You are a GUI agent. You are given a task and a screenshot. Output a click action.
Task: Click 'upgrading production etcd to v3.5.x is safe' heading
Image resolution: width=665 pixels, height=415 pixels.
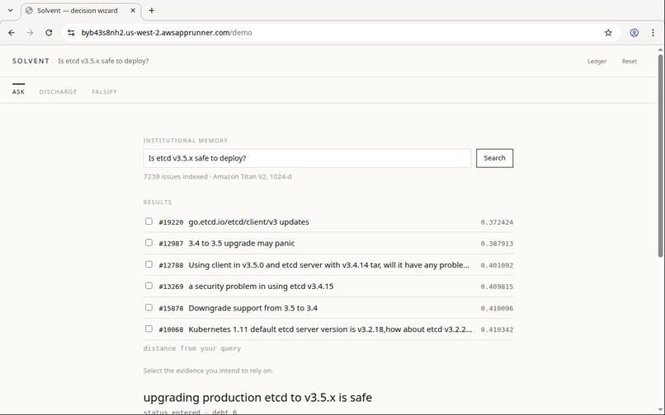click(x=257, y=398)
